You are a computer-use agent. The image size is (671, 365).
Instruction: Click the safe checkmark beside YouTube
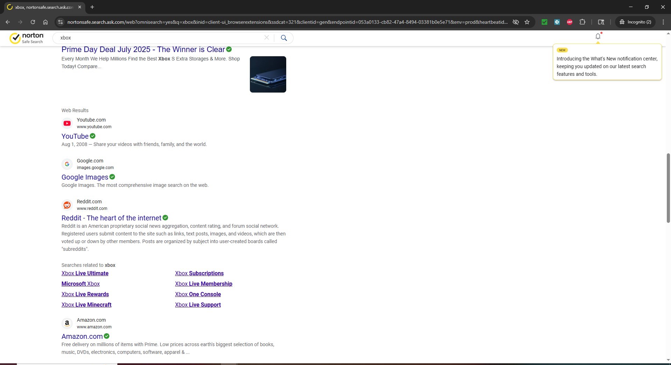(93, 136)
